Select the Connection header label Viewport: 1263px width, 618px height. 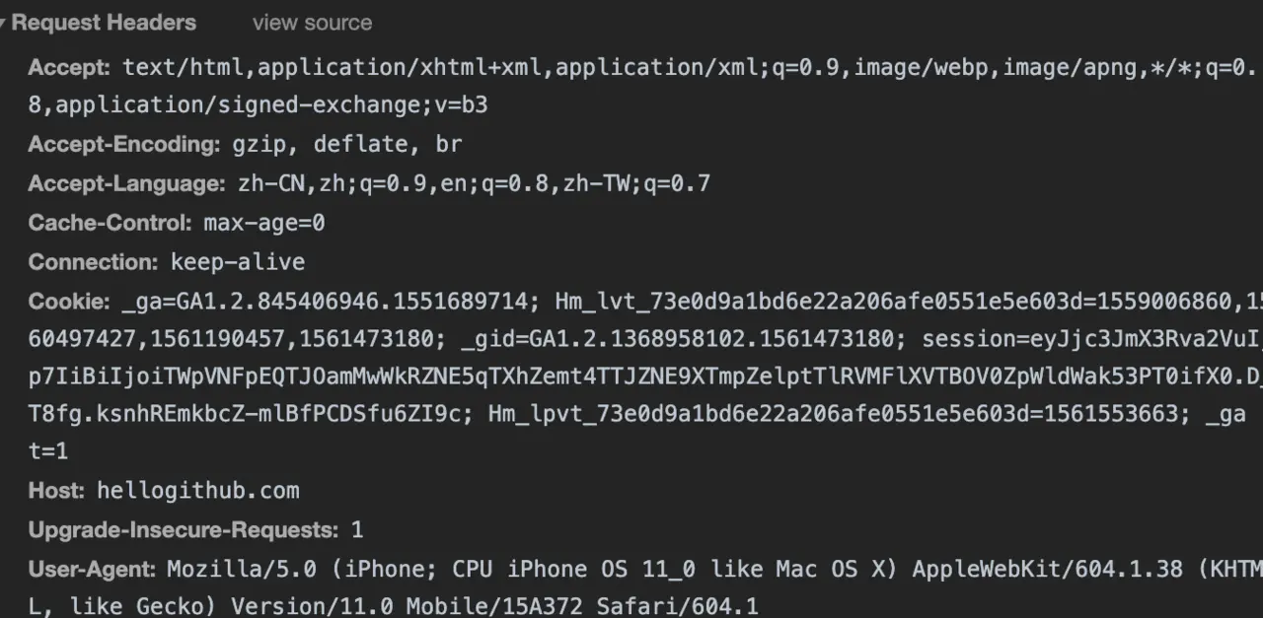93,262
